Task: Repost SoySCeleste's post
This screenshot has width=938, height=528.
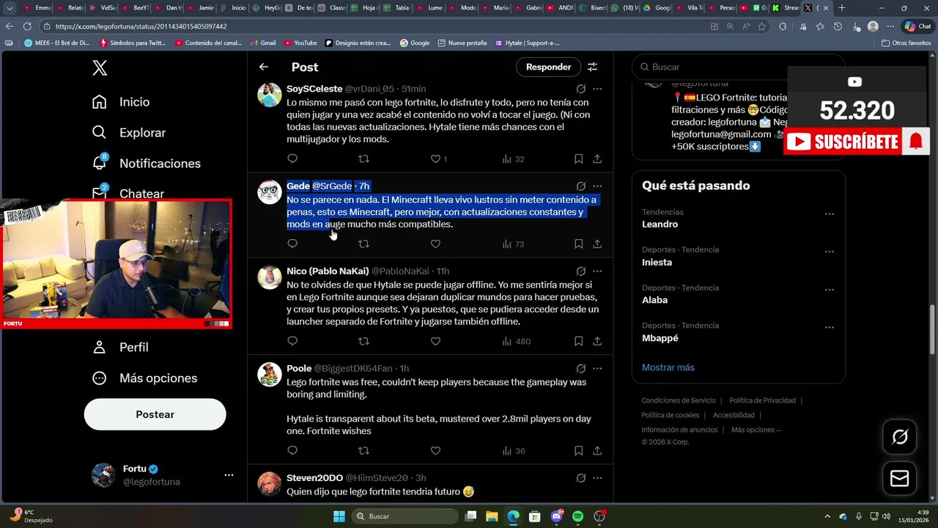Action: 363,158
